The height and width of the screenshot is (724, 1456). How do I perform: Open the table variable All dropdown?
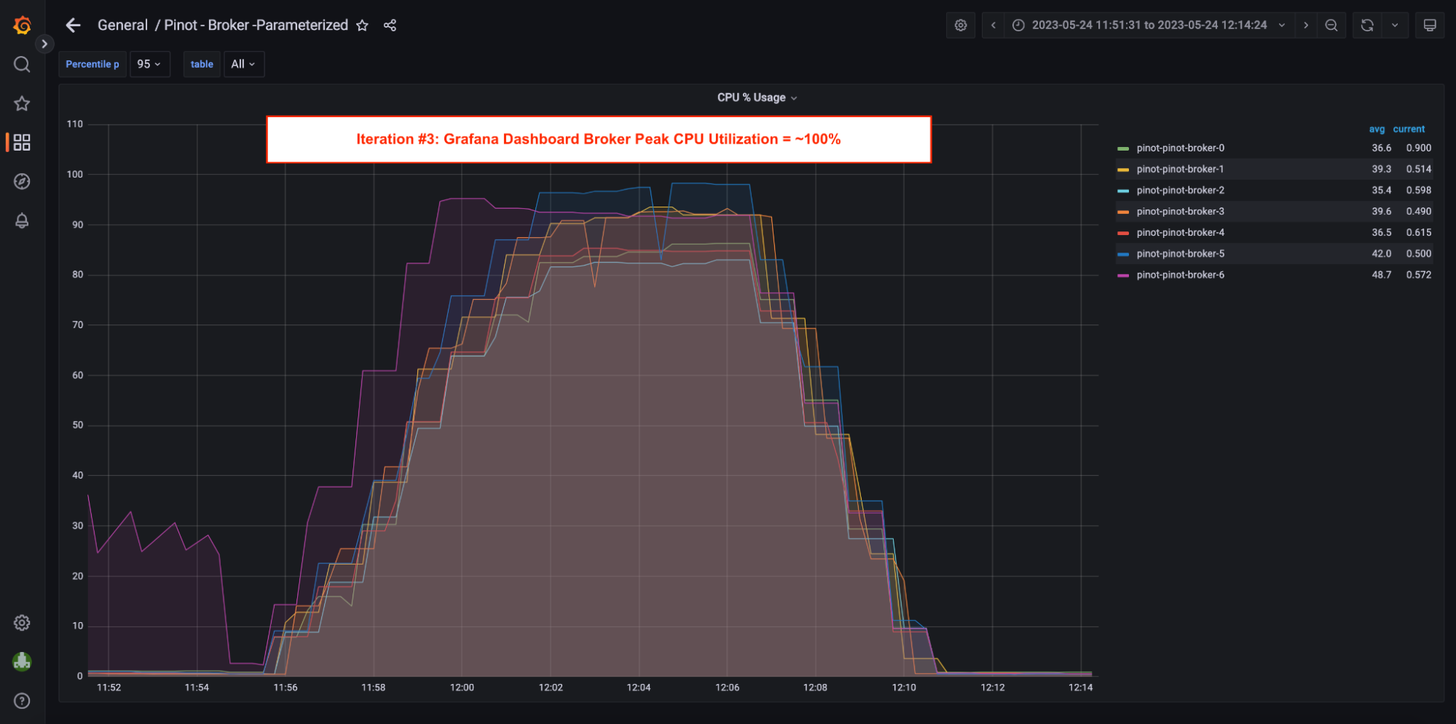coord(243,64)
